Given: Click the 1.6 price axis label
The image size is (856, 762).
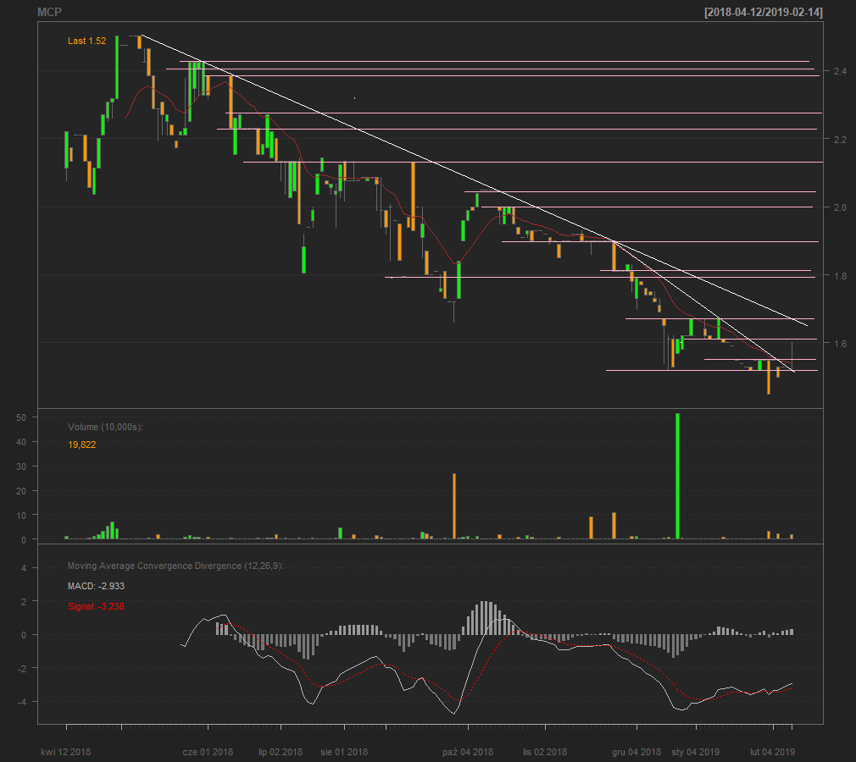Looking at the screenshot, I should [x=840, y=343].
